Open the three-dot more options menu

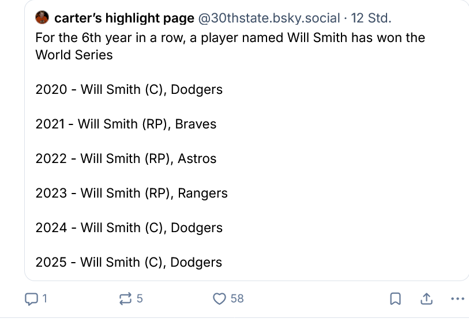(x=456, y=298)
